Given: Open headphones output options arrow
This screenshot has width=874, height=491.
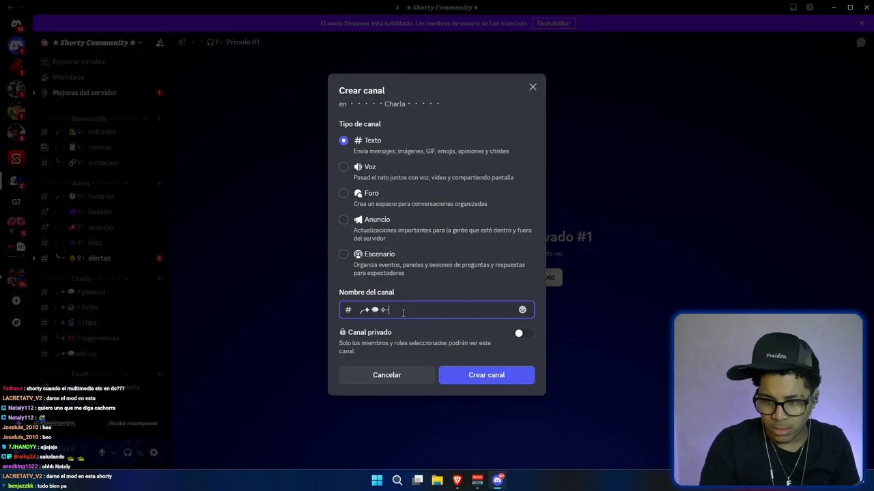Looking at the screenshot, I should [x=139, y=452].
